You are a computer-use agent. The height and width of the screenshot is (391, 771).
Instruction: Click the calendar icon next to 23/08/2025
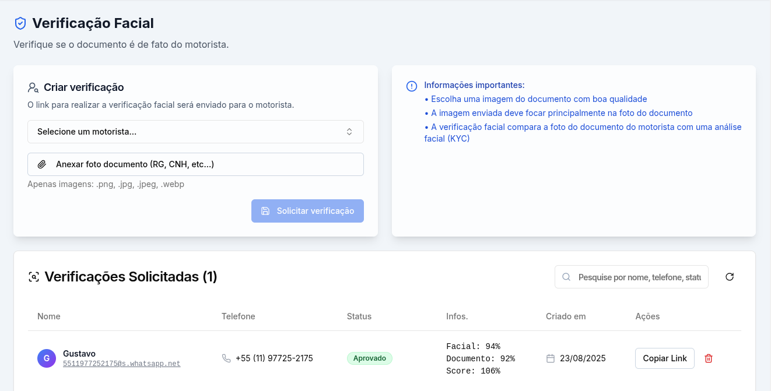coord(549,358)
